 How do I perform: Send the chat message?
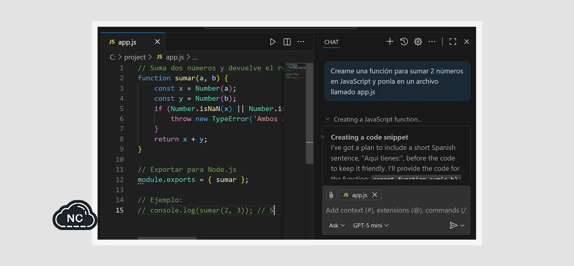click(453, 225)
